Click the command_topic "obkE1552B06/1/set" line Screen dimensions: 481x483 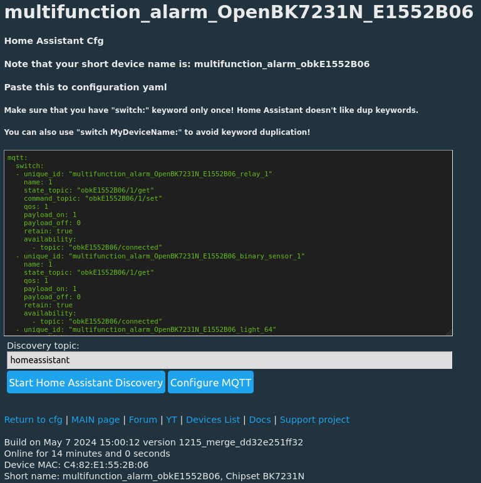tap(93, 198)
